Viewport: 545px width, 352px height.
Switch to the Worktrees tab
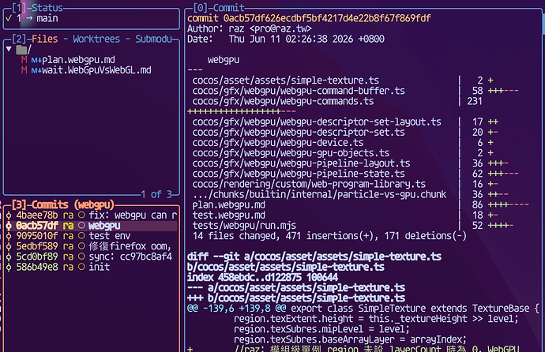pos(96,39)
